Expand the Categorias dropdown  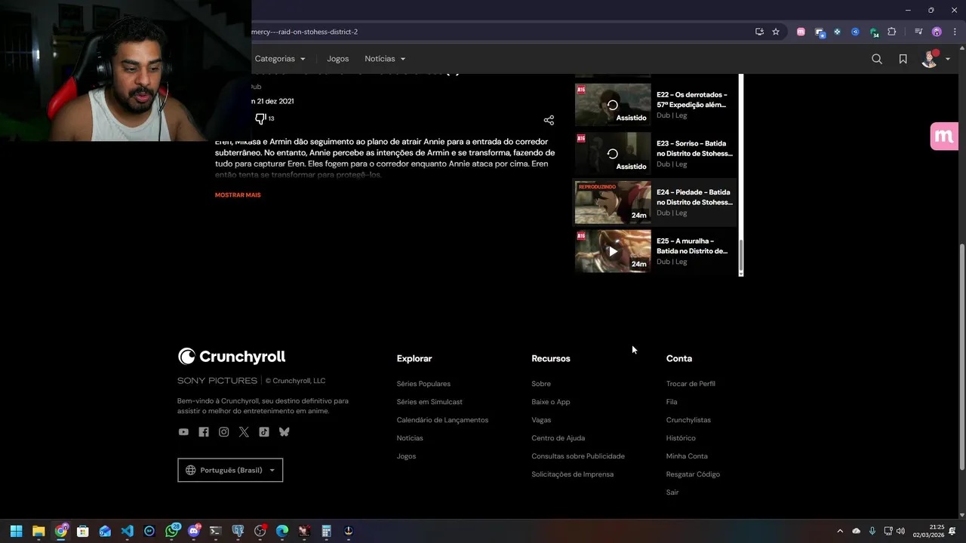pos(280,59)
